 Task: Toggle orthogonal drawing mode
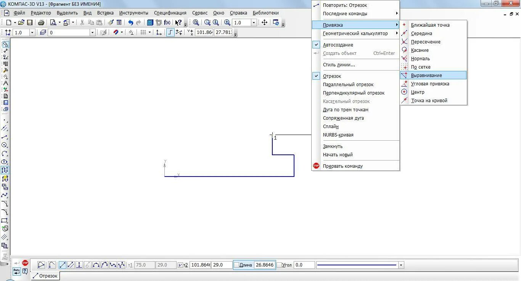pyautogui.click(x=170, y=32)
